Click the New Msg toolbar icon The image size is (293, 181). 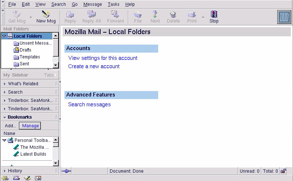pos(46,15)
